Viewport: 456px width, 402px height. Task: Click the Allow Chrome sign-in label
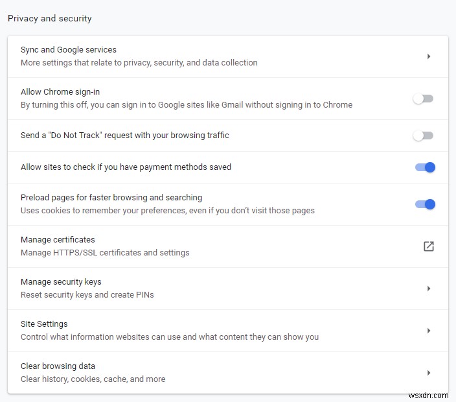coord(60,92)
